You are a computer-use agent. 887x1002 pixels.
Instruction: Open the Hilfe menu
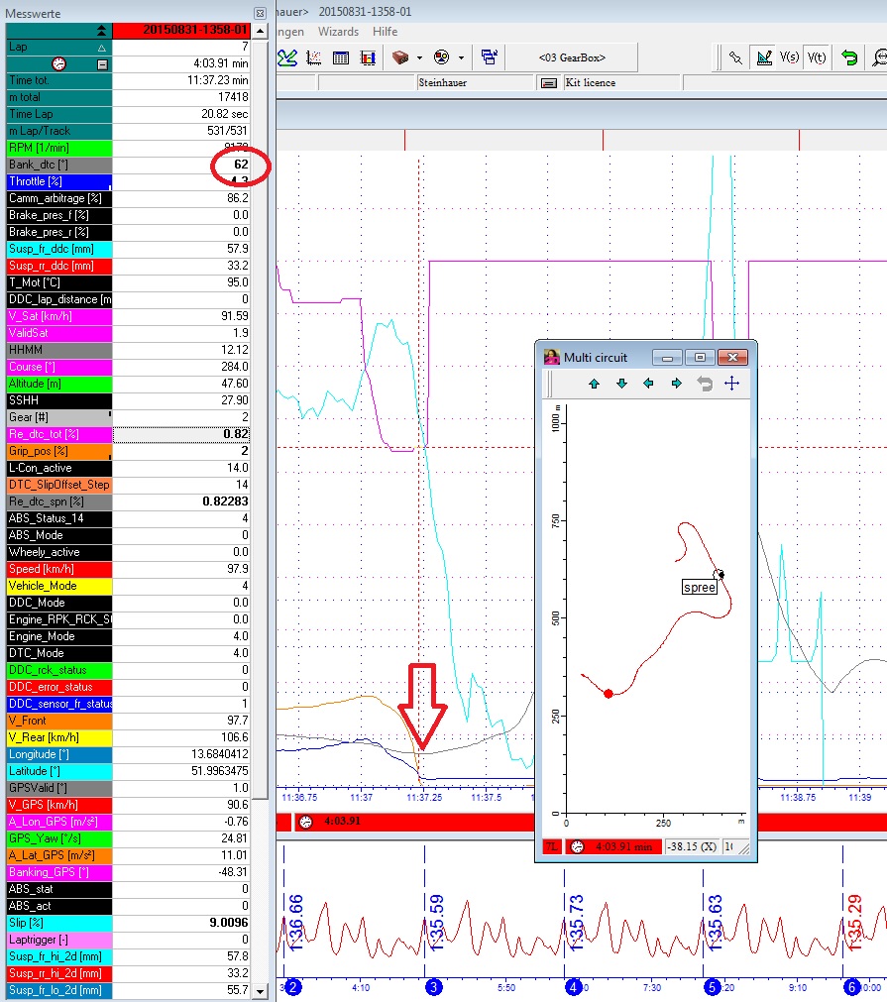point(385,32)
